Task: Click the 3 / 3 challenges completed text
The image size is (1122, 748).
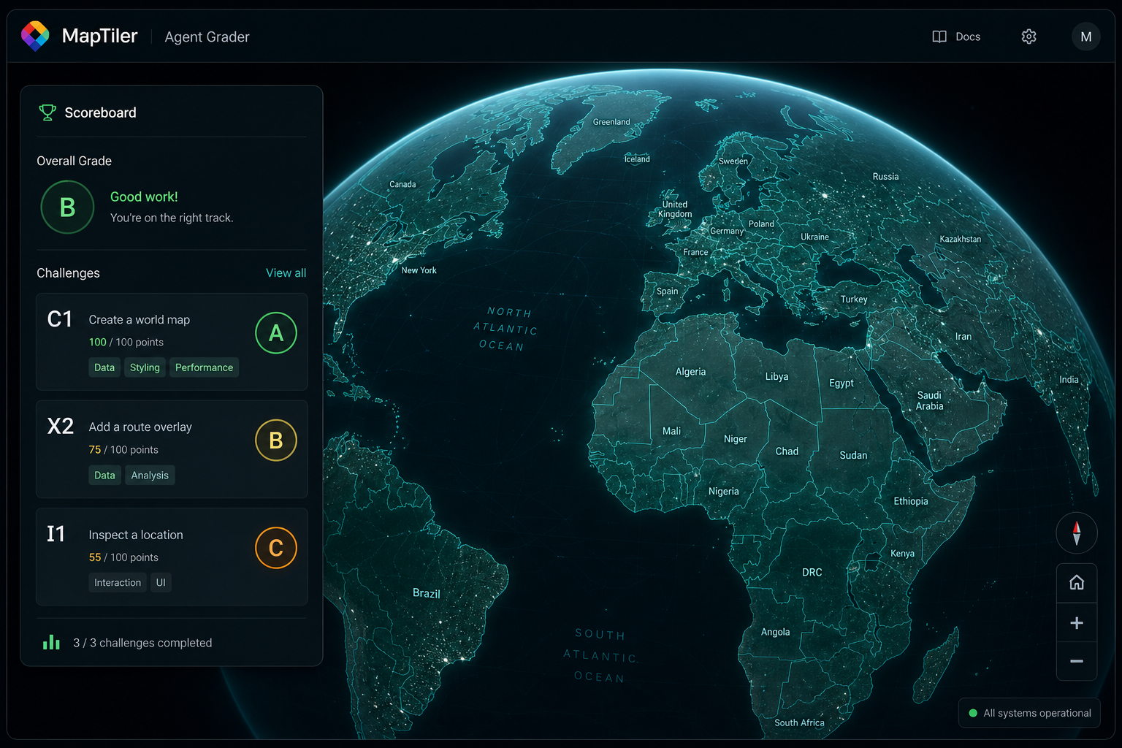Action: pyautogui.click(x=142, y=643)
